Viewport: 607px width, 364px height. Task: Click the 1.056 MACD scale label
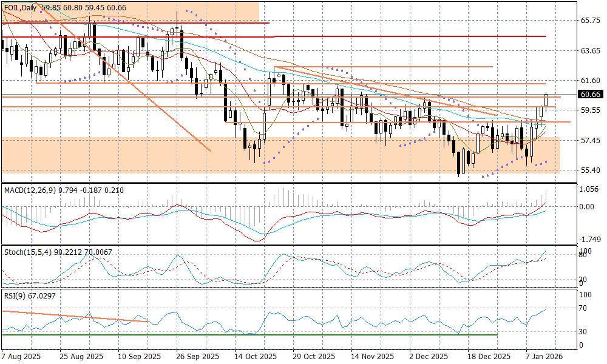588,189
